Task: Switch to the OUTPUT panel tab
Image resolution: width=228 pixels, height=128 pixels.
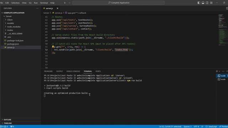Action: click(x=59, y=71)
